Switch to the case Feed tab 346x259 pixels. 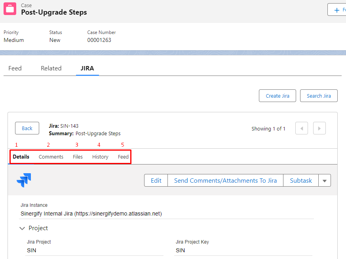tap(15, 68)
